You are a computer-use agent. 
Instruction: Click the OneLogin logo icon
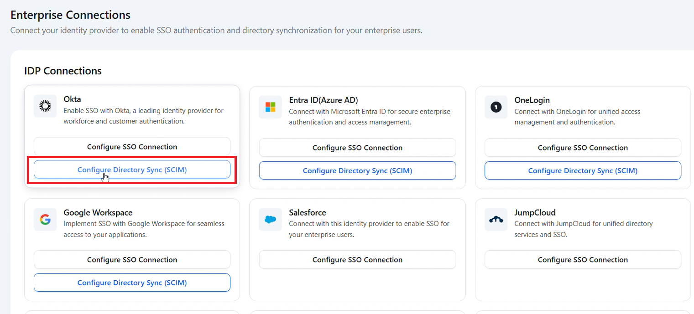tap(496, 107)
